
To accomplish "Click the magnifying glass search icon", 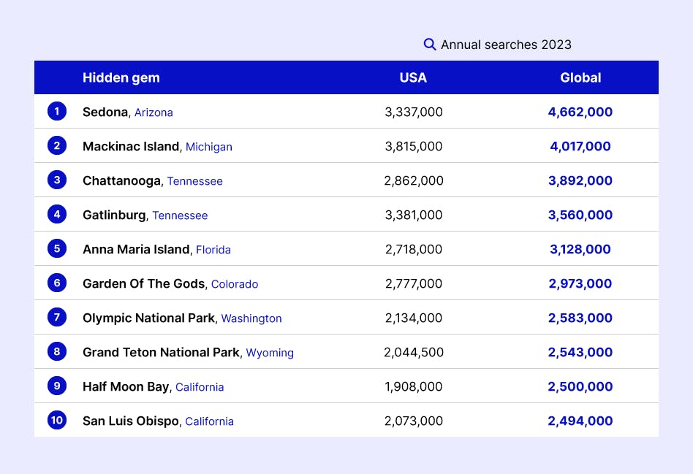I will point(430,45).
